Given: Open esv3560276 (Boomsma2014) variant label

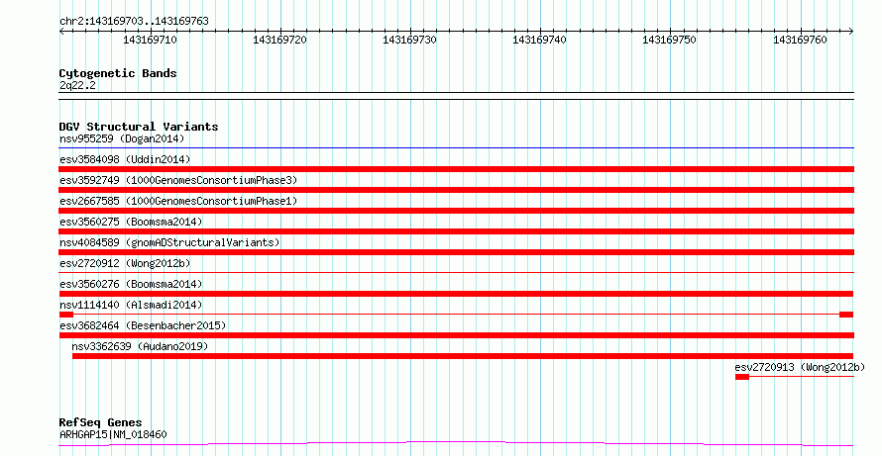Looking at the screenshot, I should pos(131,284).
